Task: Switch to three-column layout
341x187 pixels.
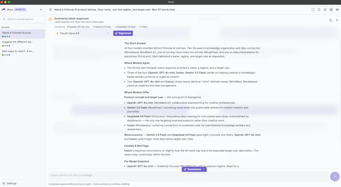Action: click(325, 9)
